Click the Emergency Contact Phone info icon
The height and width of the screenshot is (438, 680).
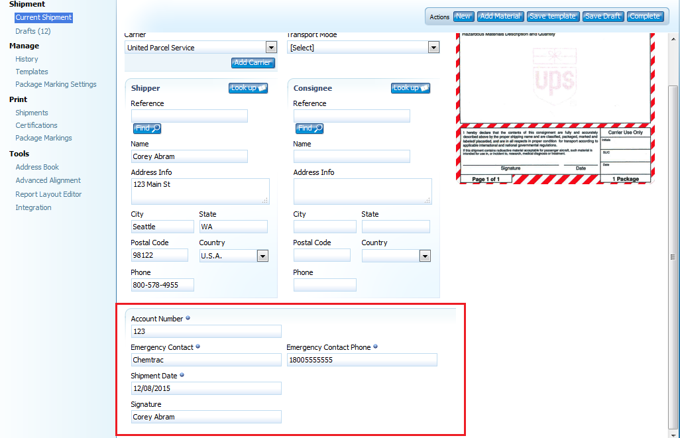[376, 347]
